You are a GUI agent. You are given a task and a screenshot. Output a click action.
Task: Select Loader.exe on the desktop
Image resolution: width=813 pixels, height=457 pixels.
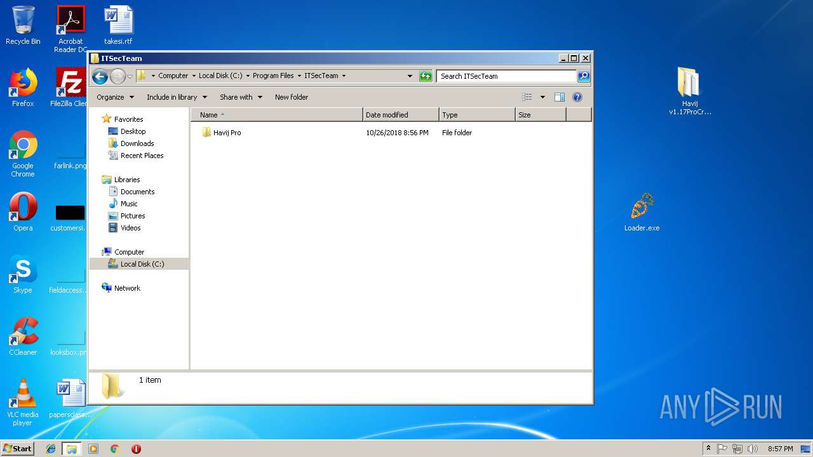(642, 212)
